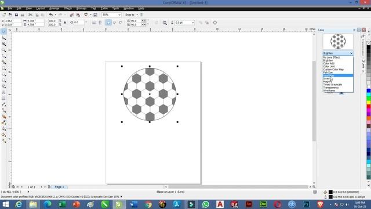Click the Save icon in toolbar
Viewport: 371px width, 209px height.
click(16, 15)
